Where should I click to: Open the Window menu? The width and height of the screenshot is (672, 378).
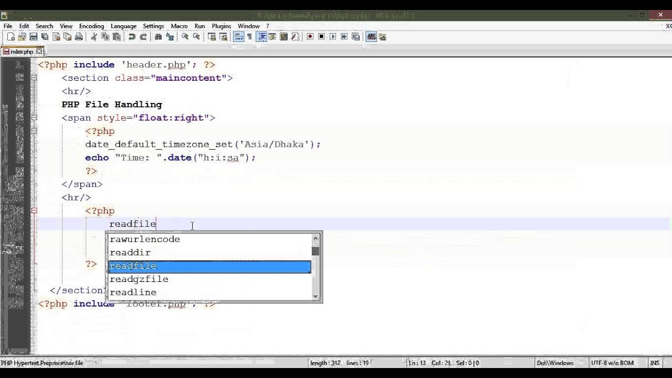(x=249, y=26)
